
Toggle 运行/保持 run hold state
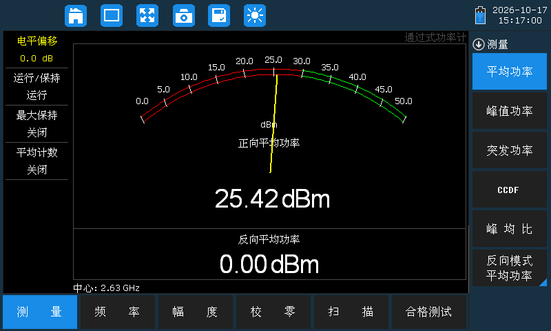tap(37, 86)
